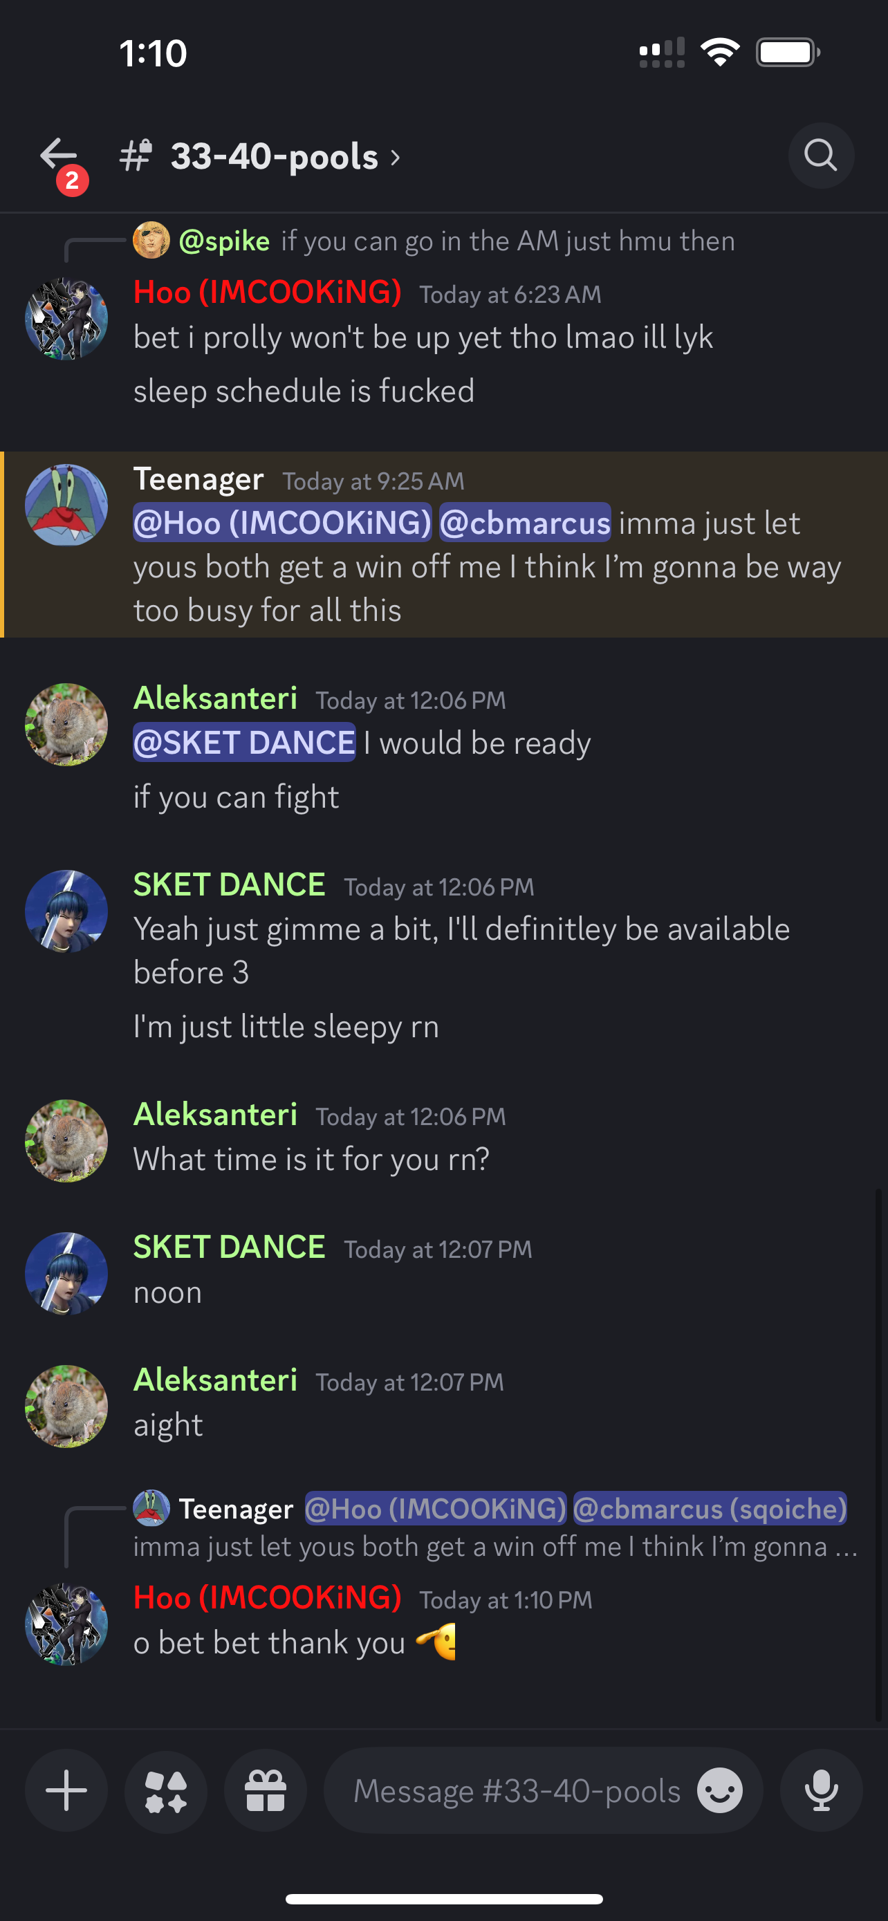This screenshot has width=888, height=1921.
Task: Open Teenager's Mr. Krabs avatar
Action: (x=66, y=505)
